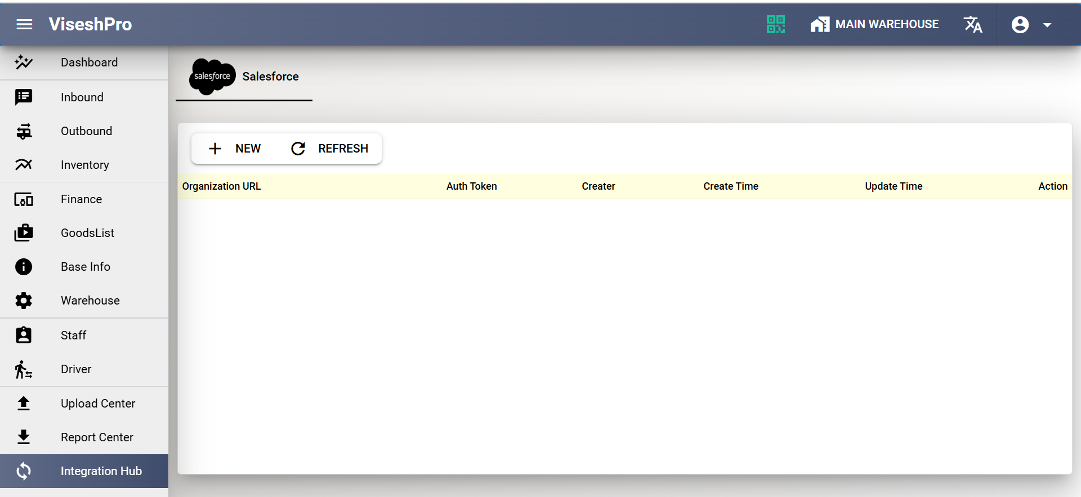Open Dashboard from the sidebar
This screenshot has width=1081, height=497.
point(89,62)
